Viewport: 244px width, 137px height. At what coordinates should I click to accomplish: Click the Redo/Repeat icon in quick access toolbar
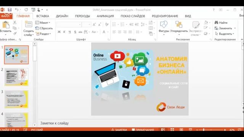tap(26, 10)
